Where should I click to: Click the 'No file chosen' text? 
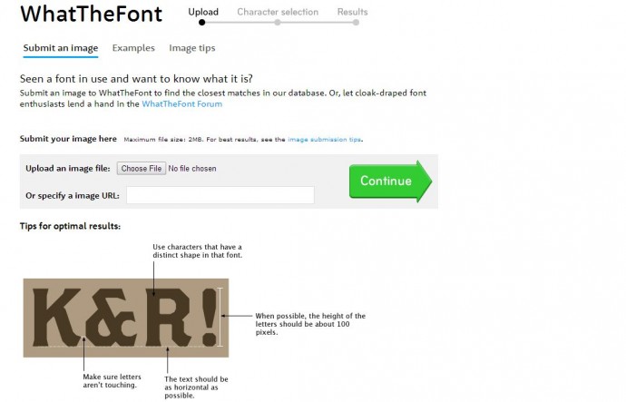click(x=192, y=169)
